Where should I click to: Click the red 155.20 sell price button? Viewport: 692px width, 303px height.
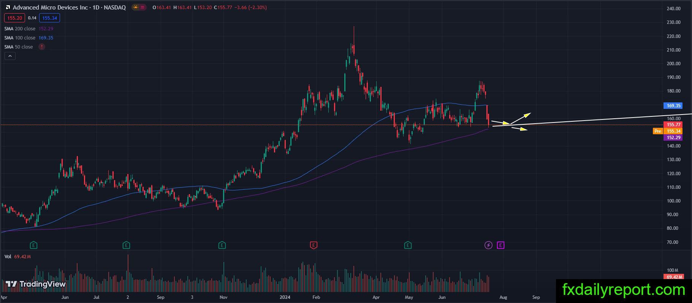[x=15, y=18]
